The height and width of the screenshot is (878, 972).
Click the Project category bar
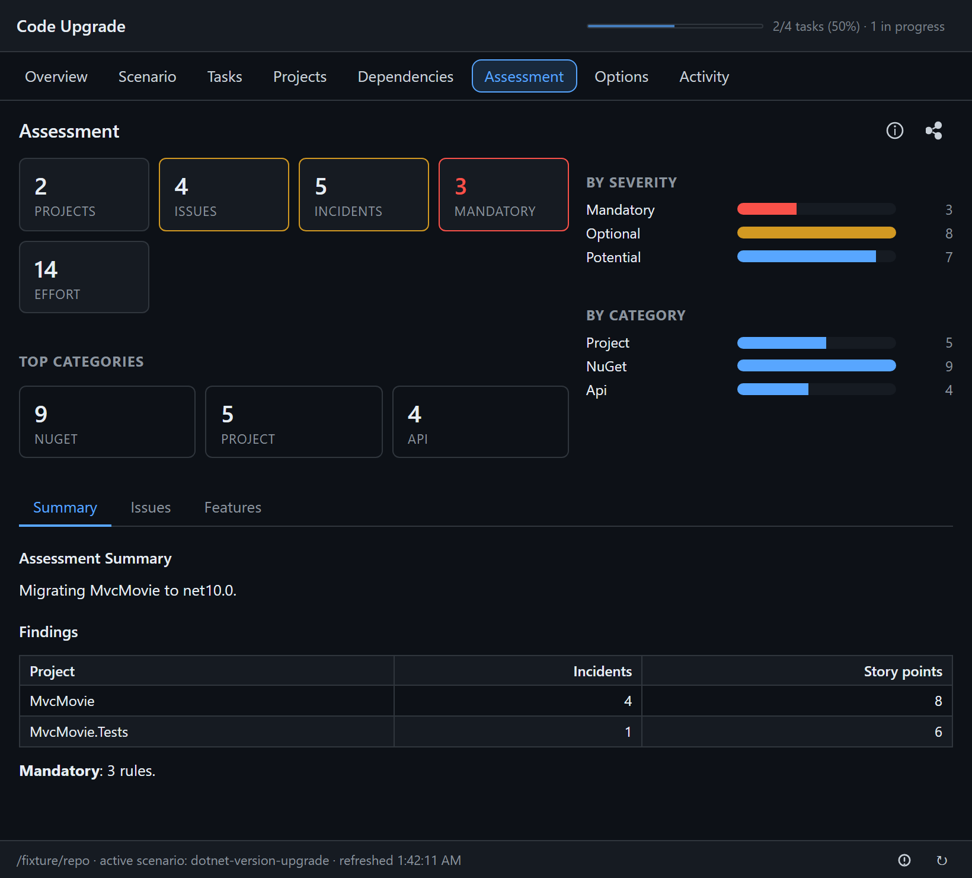point(816,343)
